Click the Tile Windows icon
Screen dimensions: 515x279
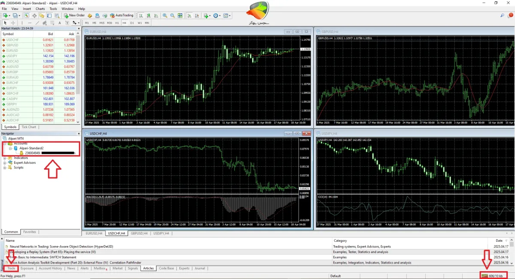[180, 15]
